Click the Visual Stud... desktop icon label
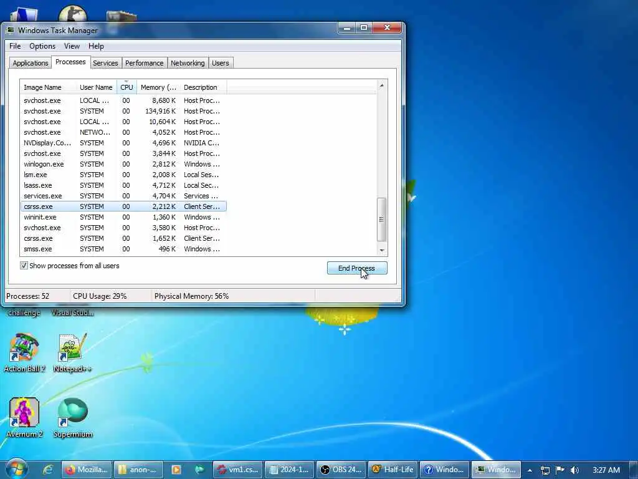Image resolution: width=638 pixels, height=479 pixels. coord(72,313)
